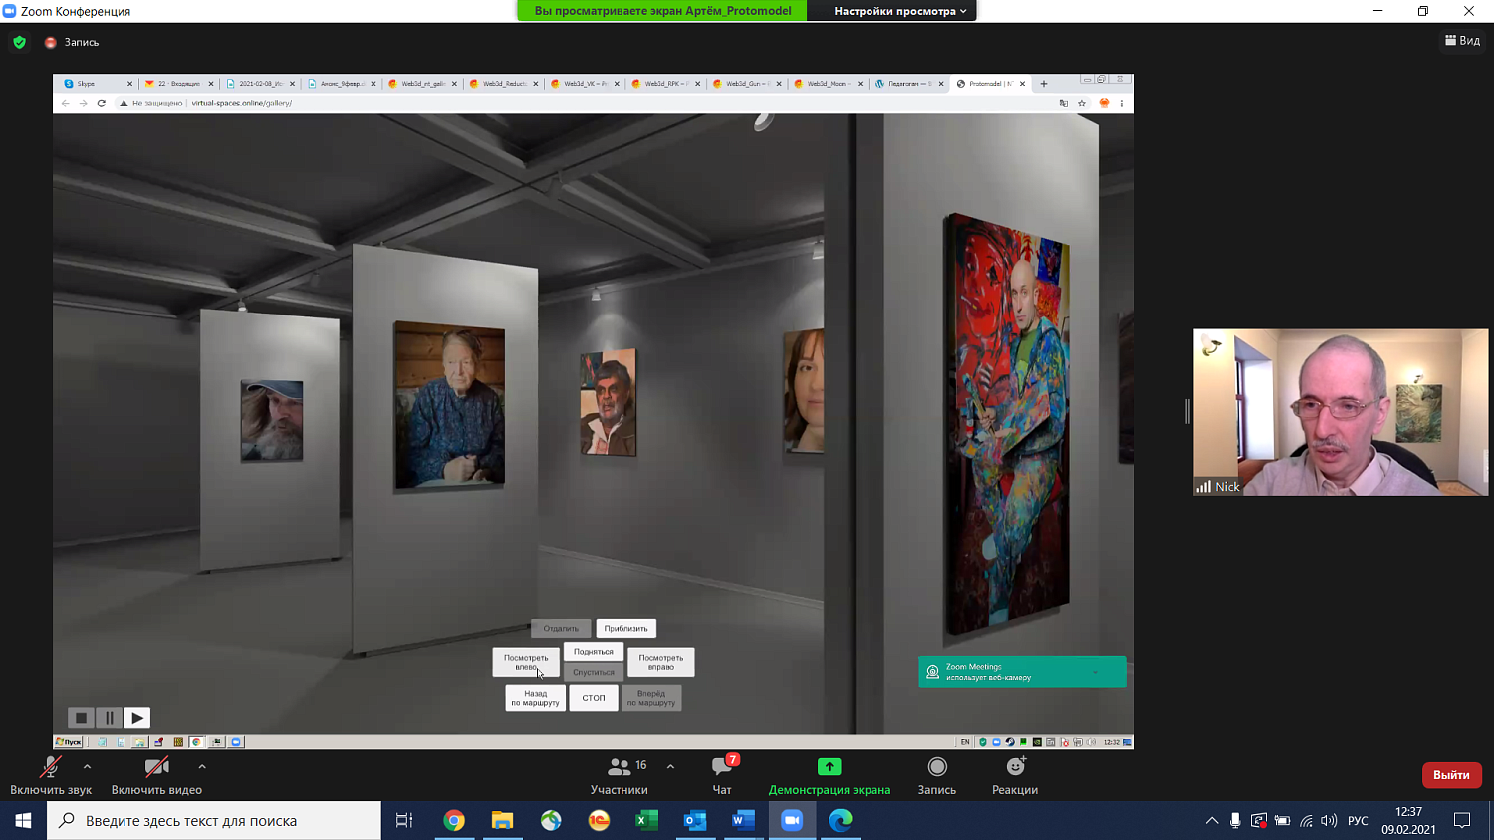Show hidden system tray icons
The image size is (1494, 840).
click(x=1212, y=821)
